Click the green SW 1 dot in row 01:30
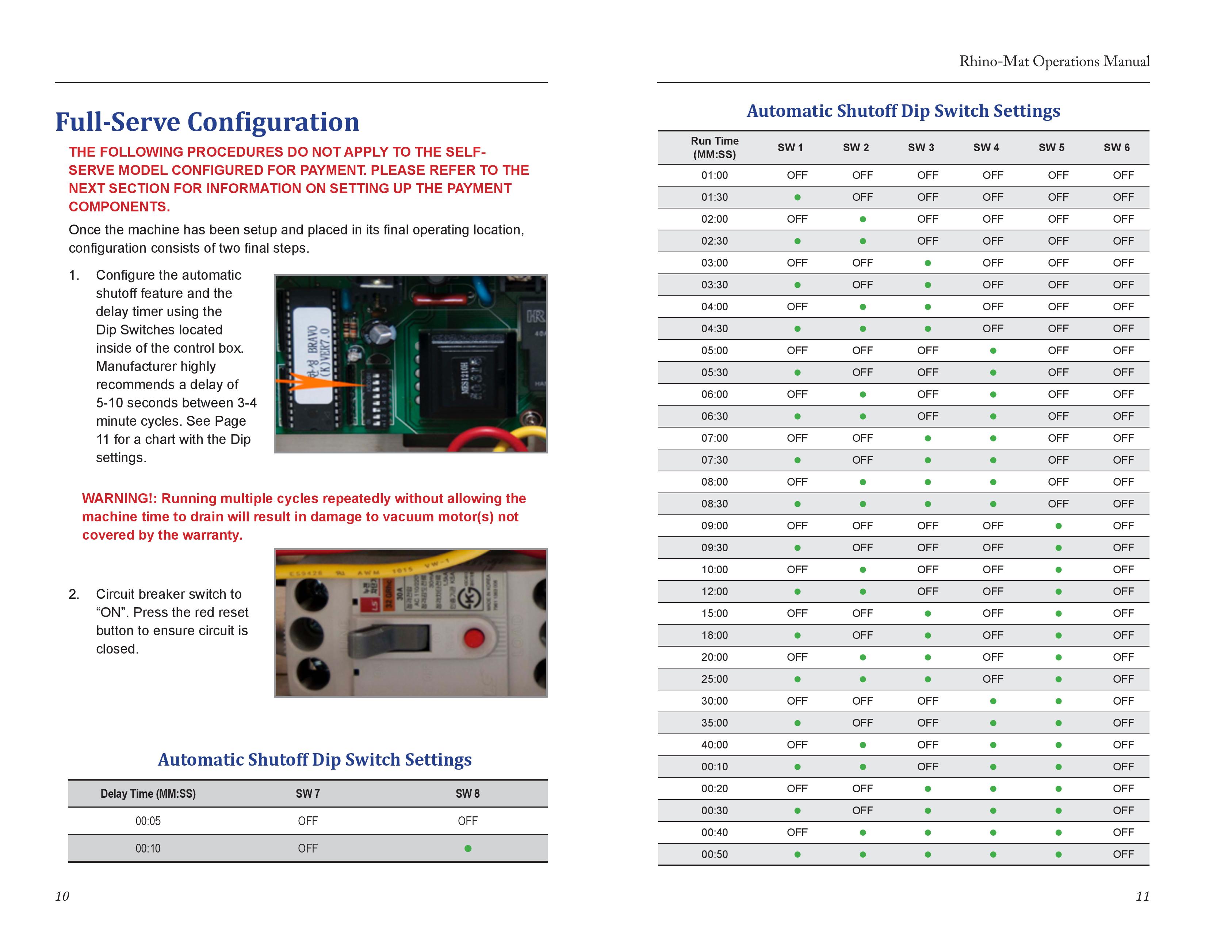The height and width of the screenshot is (931, 1205). [797, 198]
